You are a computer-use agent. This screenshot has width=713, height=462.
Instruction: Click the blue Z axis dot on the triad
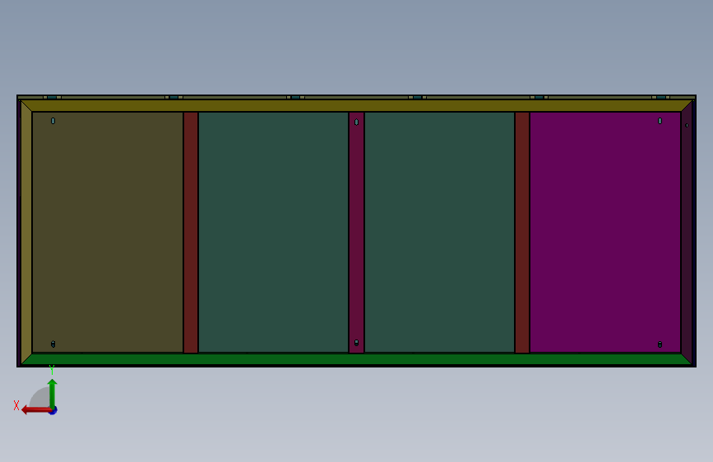coord(53,411)
